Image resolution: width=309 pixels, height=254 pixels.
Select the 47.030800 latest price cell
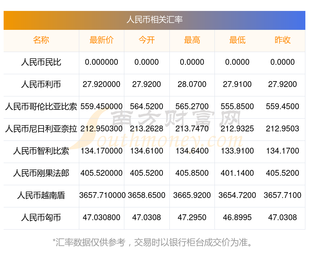coord(101,218)
